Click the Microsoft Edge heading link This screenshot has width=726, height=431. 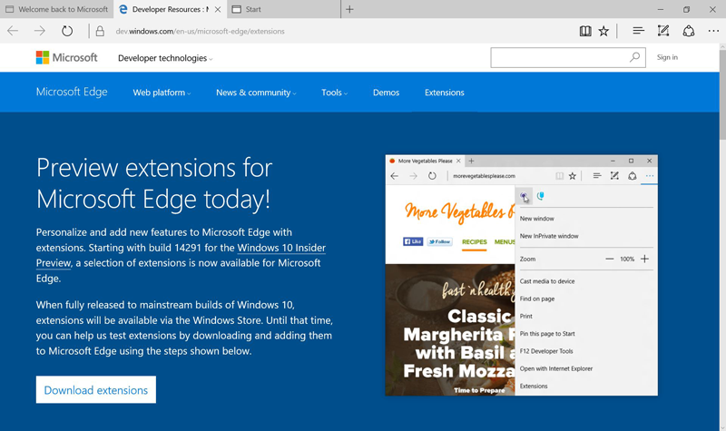[72, 92]
